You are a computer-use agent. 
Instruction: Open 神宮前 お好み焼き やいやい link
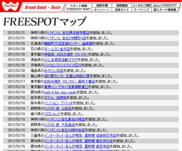66,54
